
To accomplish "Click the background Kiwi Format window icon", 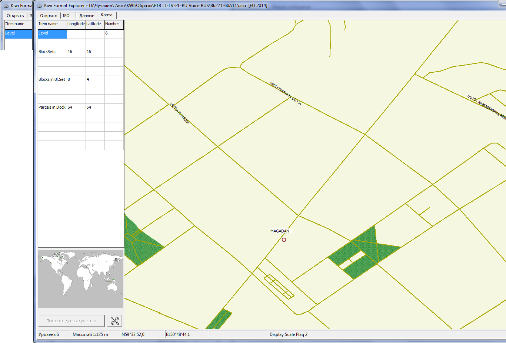I will (x=6, y=6).
